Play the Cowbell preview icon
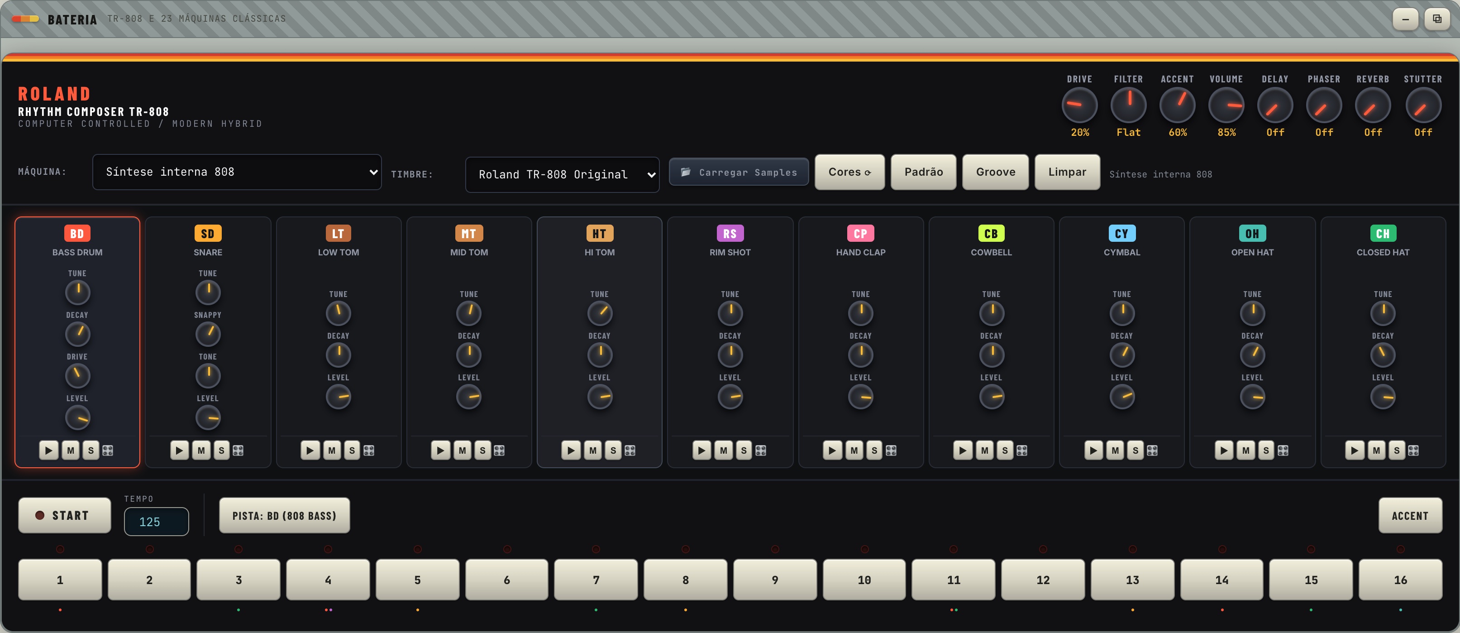This screenshot has width=1460, height=633. pos(962,451)
